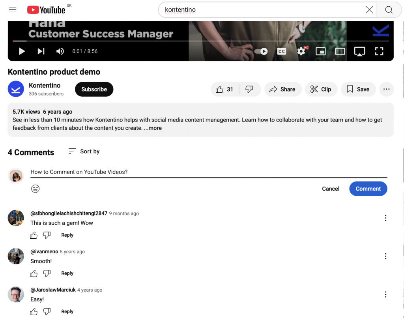Open more actions menu beside Save
The width and height of the screenshot is (404, 318).
pyautogui.click(x=386, y=90)
